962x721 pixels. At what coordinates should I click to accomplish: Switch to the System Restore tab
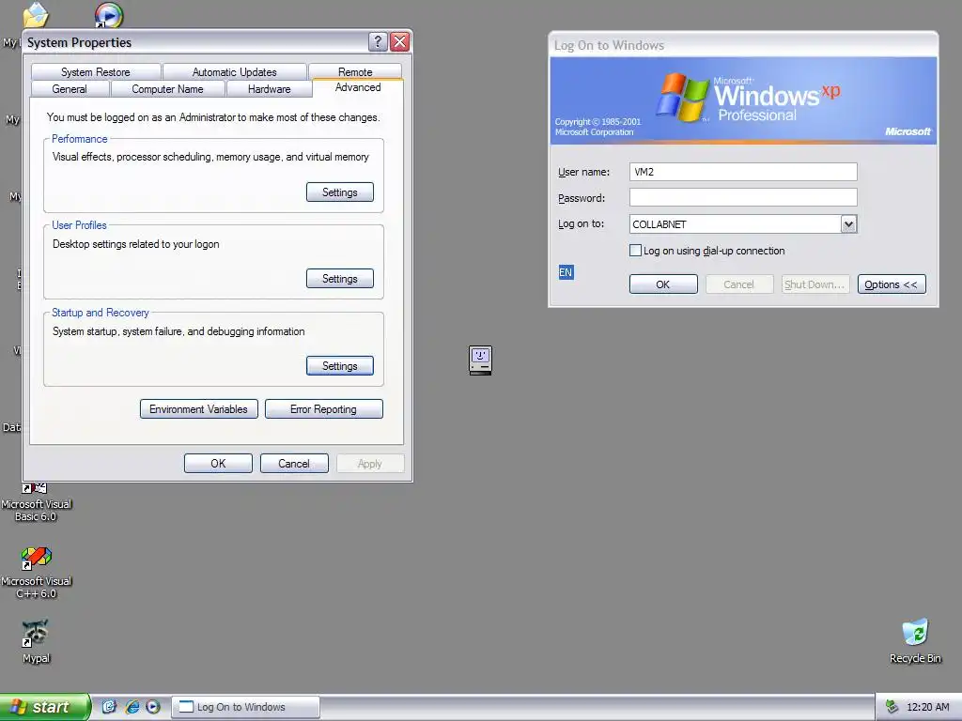(96, 71)
